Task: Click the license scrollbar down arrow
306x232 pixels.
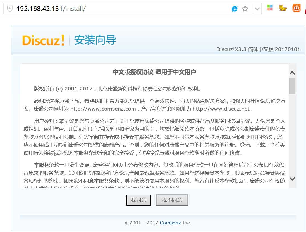Action: click(292, 179)
